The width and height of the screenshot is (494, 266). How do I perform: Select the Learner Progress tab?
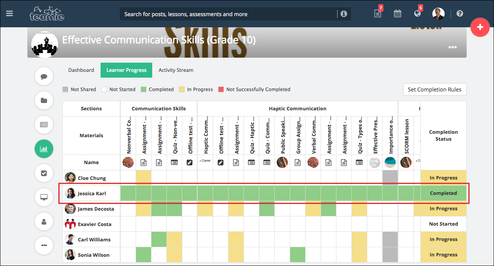coord(126,70)
